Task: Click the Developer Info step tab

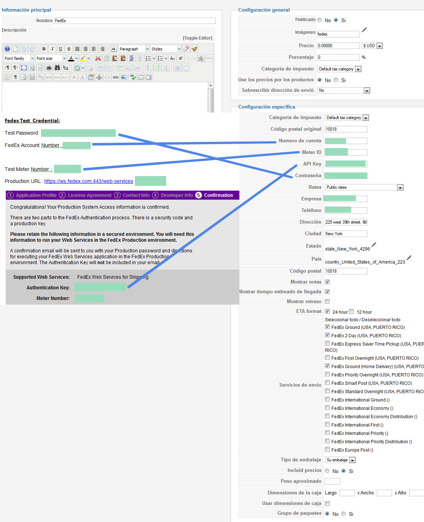Action: tap(173, 195)
